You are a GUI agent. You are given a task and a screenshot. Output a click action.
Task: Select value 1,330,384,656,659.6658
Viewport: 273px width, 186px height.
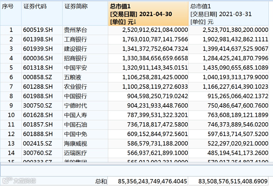155,58
